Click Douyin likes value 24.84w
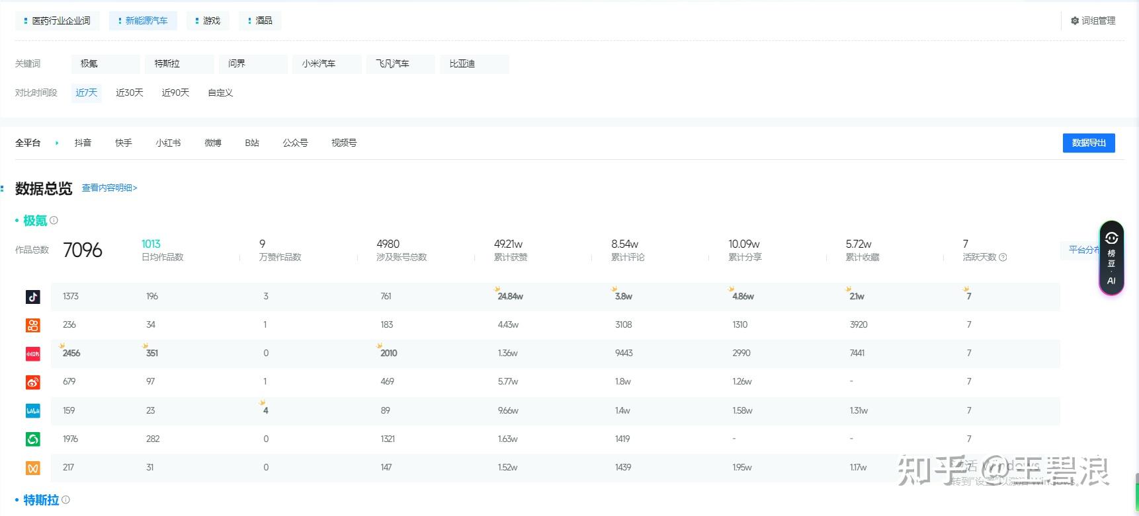Screen dimensions: 1139x516 [511, 297]
